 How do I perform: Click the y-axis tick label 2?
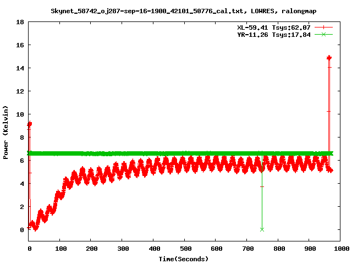(x=22, y=207)
